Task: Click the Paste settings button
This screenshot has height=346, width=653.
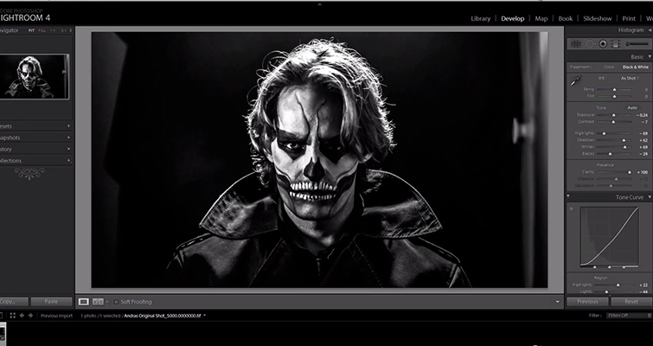Action: [51, 301]
